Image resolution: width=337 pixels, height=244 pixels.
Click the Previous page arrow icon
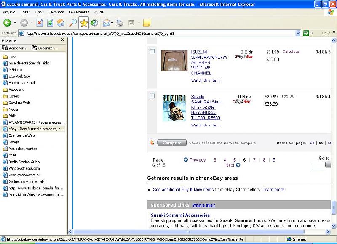[x=186, y=160]
